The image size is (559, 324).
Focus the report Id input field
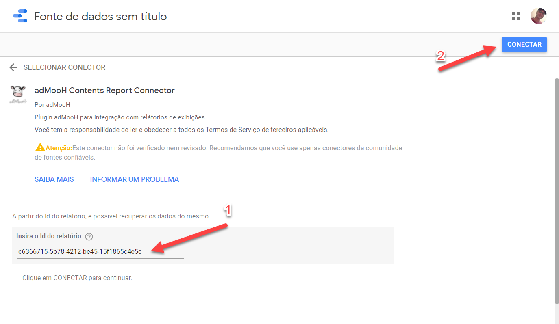click(101, 252)
